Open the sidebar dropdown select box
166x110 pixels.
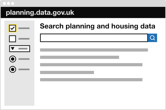[19, 49]
